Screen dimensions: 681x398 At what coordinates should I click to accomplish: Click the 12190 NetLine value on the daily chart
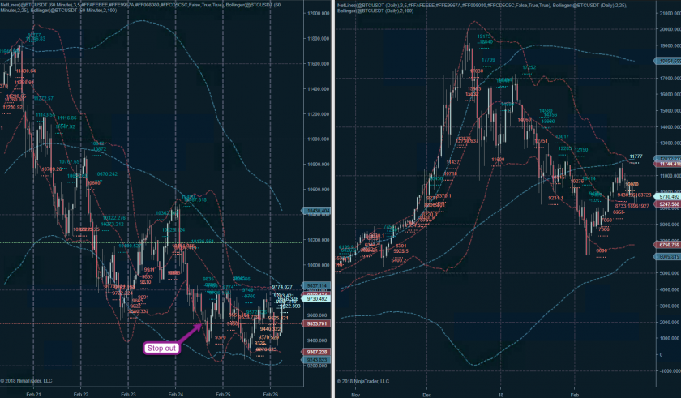(x=581, y=150)
